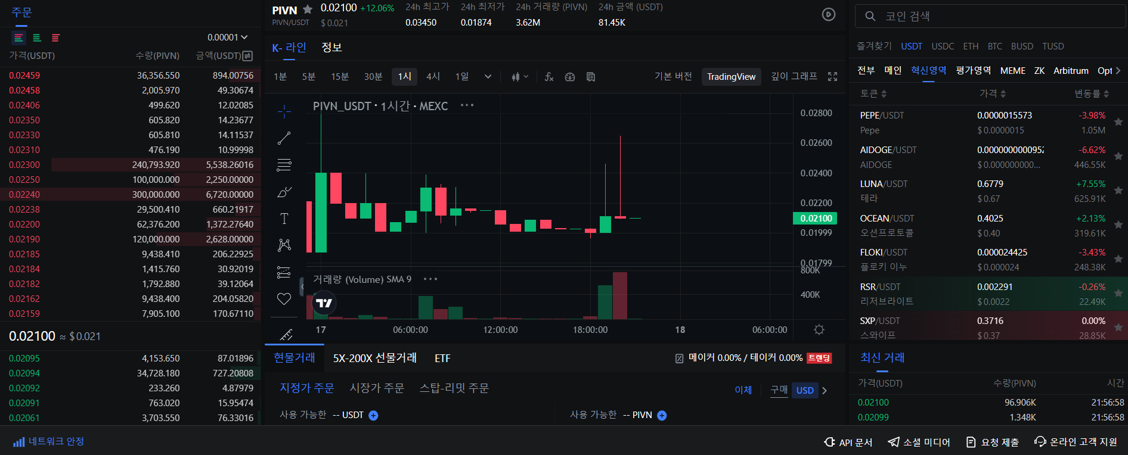Viewport: 1128px width, 455px height.
Task: Select the prediction measurement tool
Action: point(284,272)
